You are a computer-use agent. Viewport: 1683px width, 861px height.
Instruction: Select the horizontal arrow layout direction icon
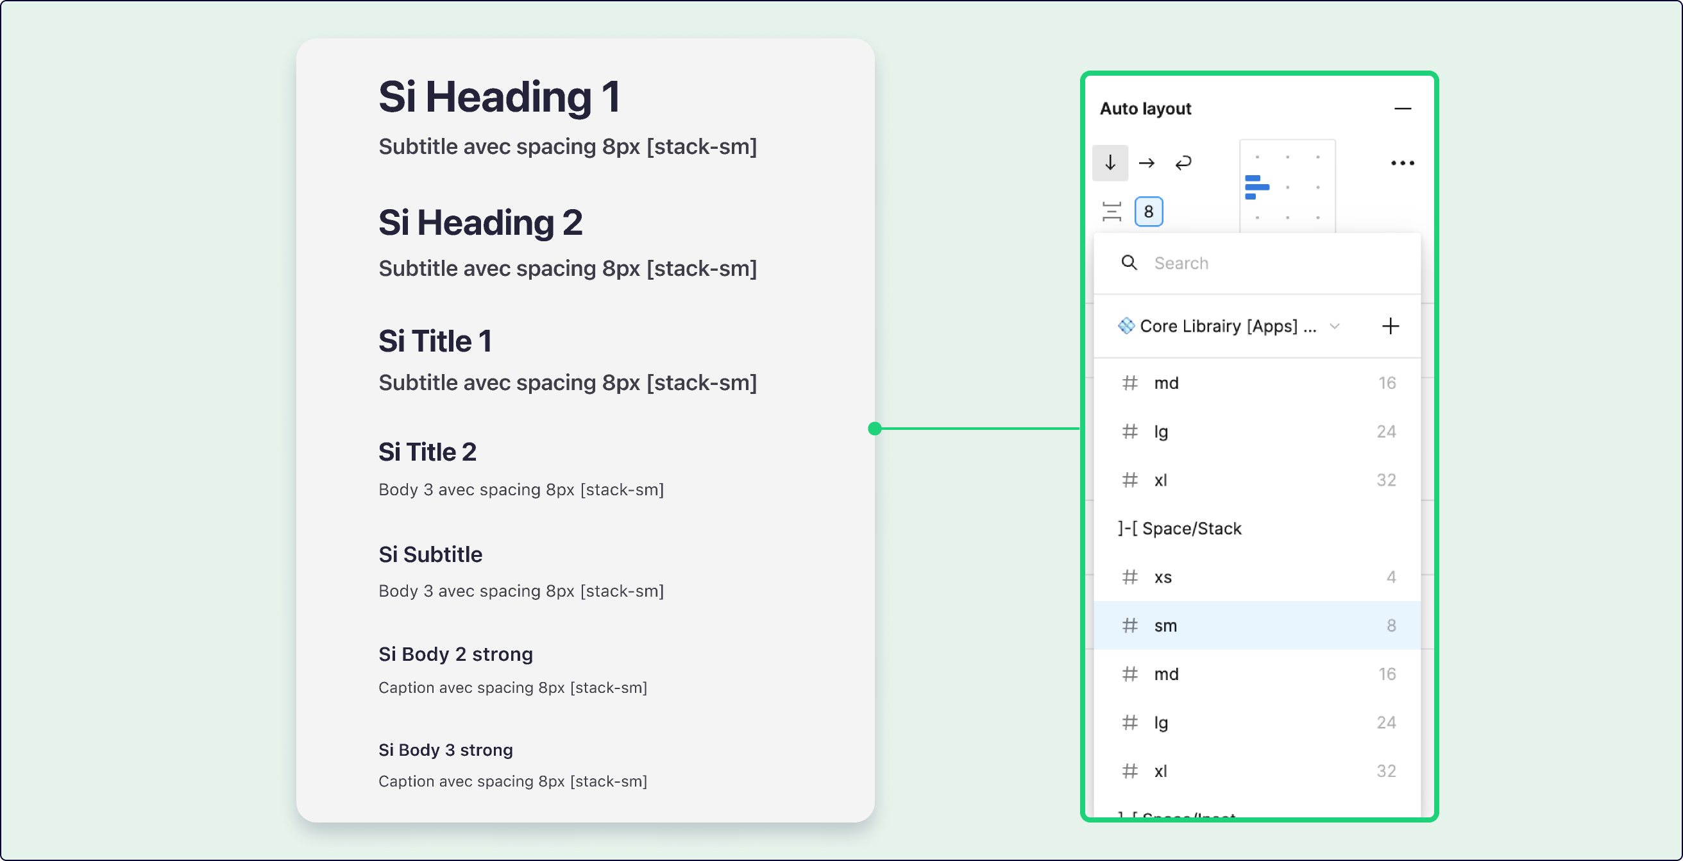coord(1147,163)
